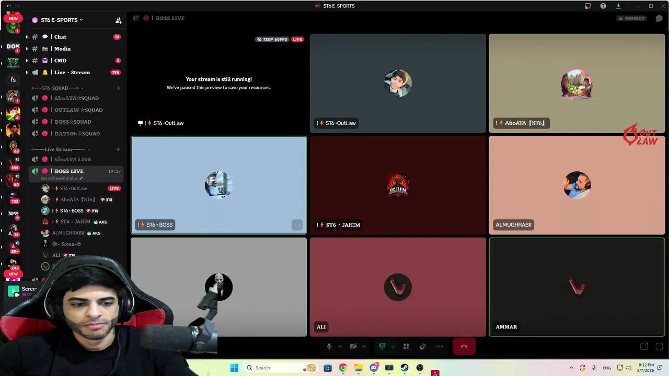Click the back arrow in title bar
Viewport: 669px width, 376px height.
pos(9,6)
